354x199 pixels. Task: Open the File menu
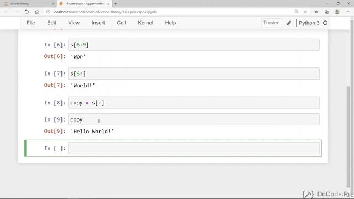31,23
